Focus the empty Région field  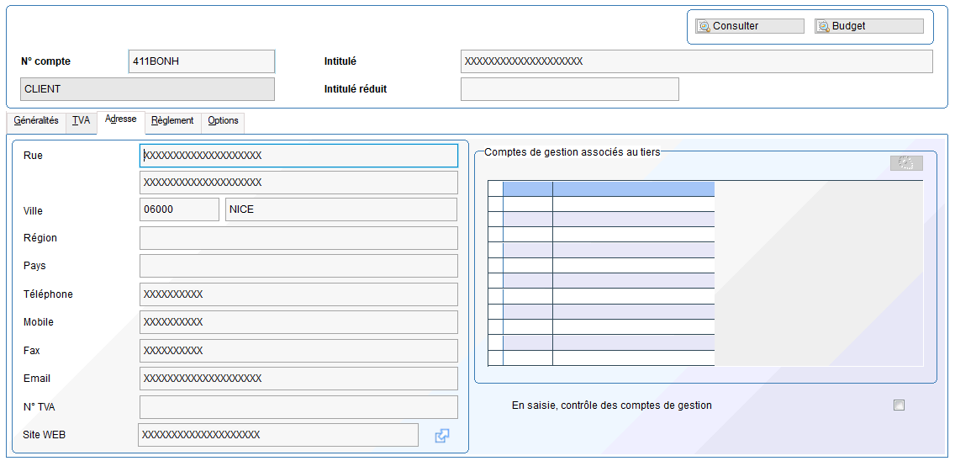(298, 238)
